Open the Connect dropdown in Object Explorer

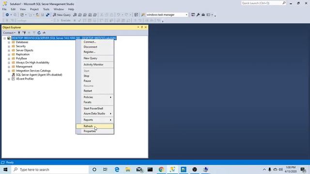(9, 33)
